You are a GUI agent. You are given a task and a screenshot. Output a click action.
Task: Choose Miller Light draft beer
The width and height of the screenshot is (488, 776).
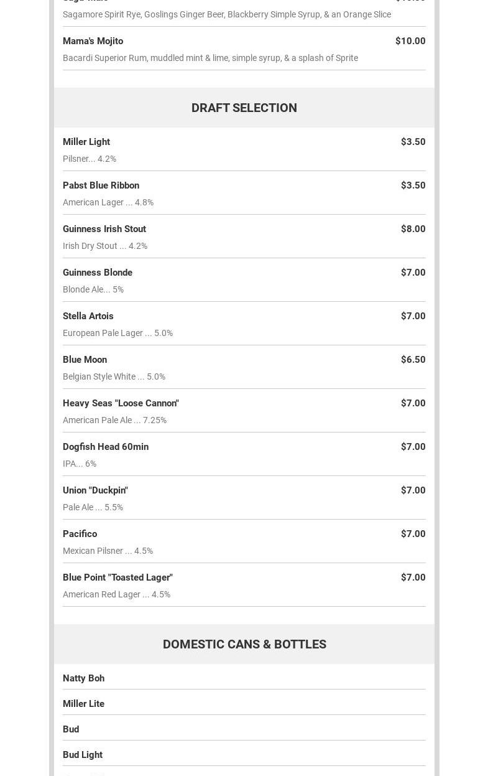pos(86,142)
